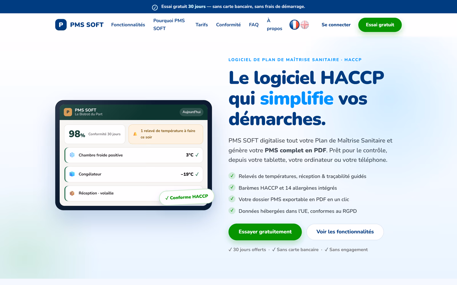Click the box icon for Réception volaille
This screenshot has height=285, width=457.
pyautogui.click(x=72, y=193)
